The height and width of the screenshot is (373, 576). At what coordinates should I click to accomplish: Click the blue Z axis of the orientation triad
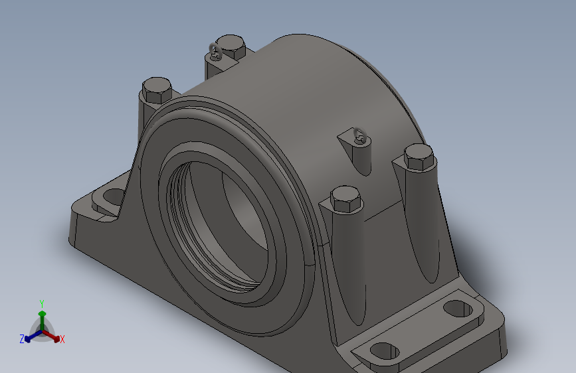tap(32, 336)
